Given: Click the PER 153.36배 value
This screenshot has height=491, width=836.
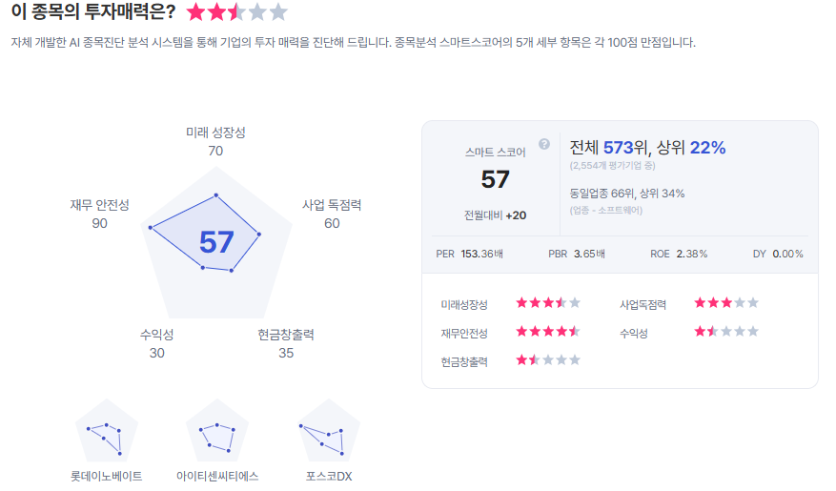Looking at the screenshot, I should 481,255.
